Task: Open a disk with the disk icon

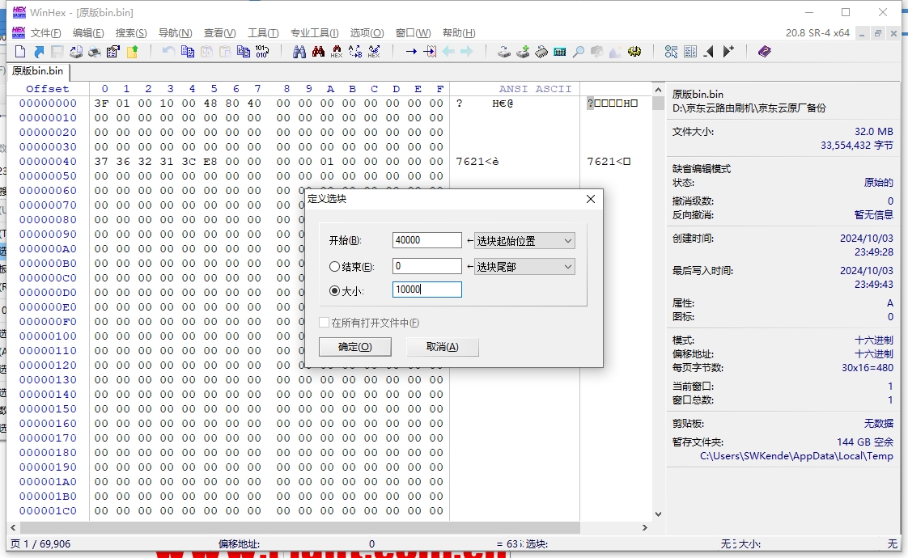Action: pyautogui.click(x=504, y=51)
